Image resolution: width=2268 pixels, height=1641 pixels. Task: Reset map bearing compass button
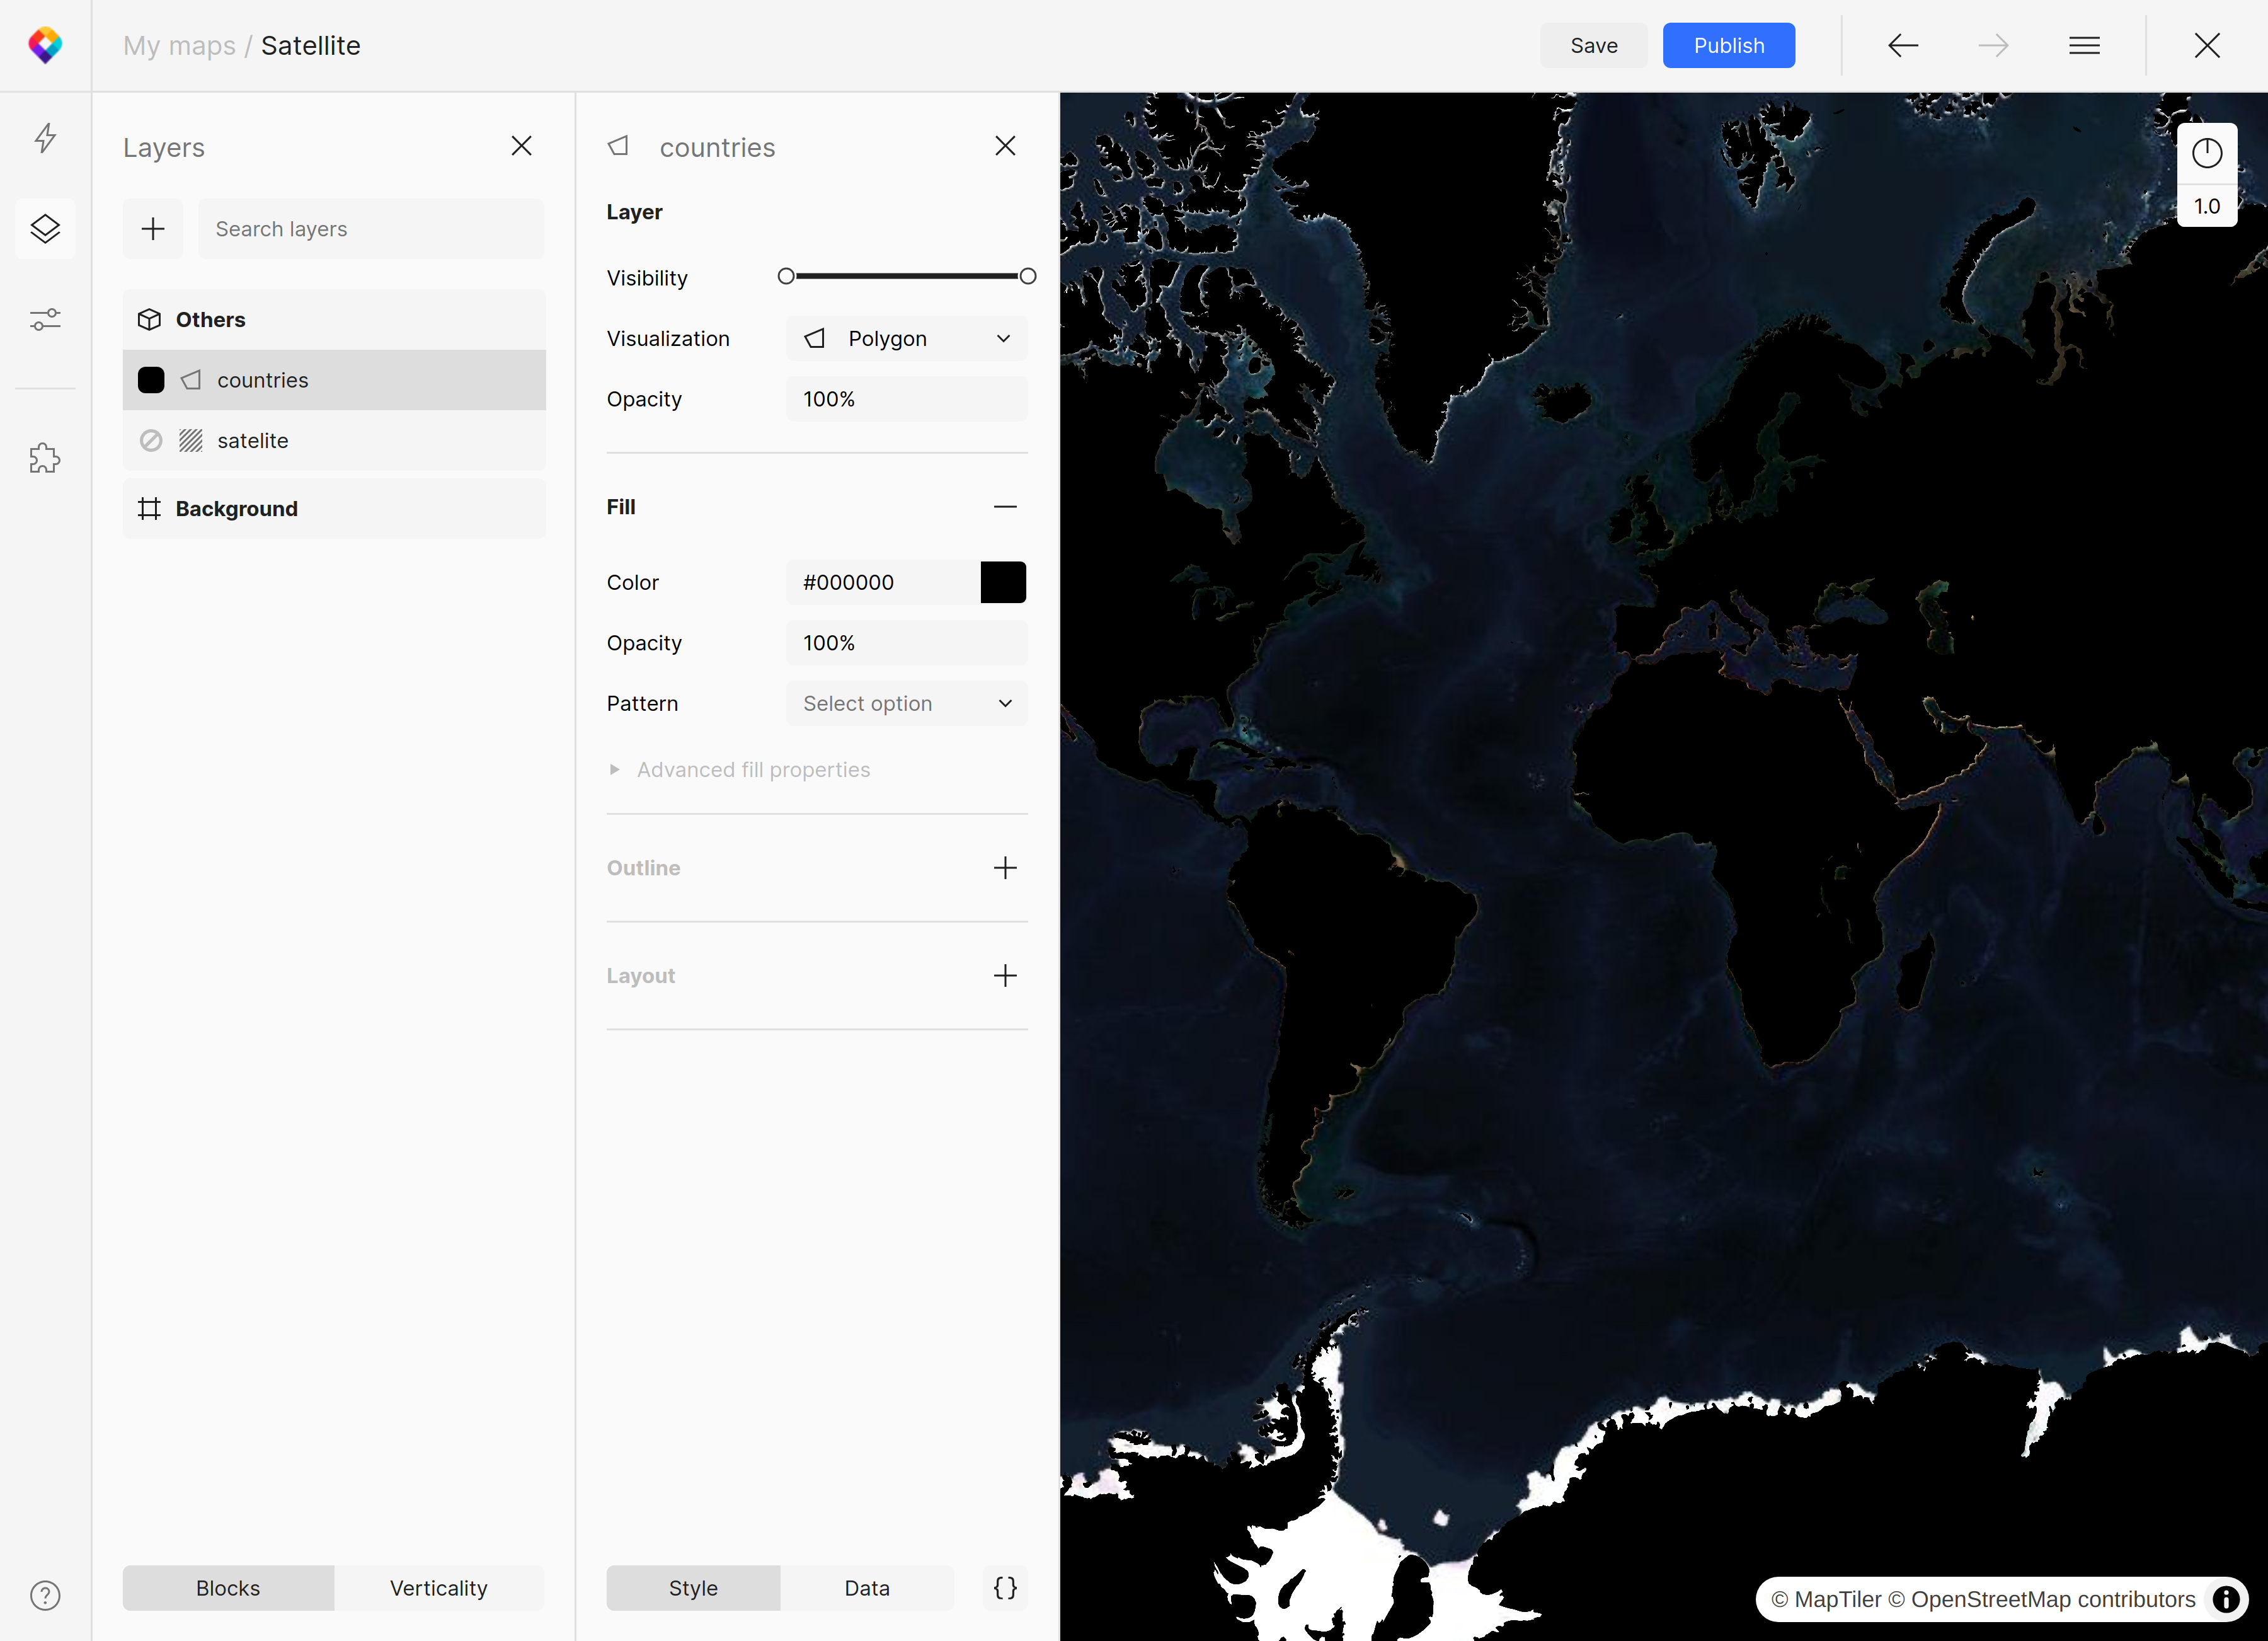click(x=2206, y=153)
